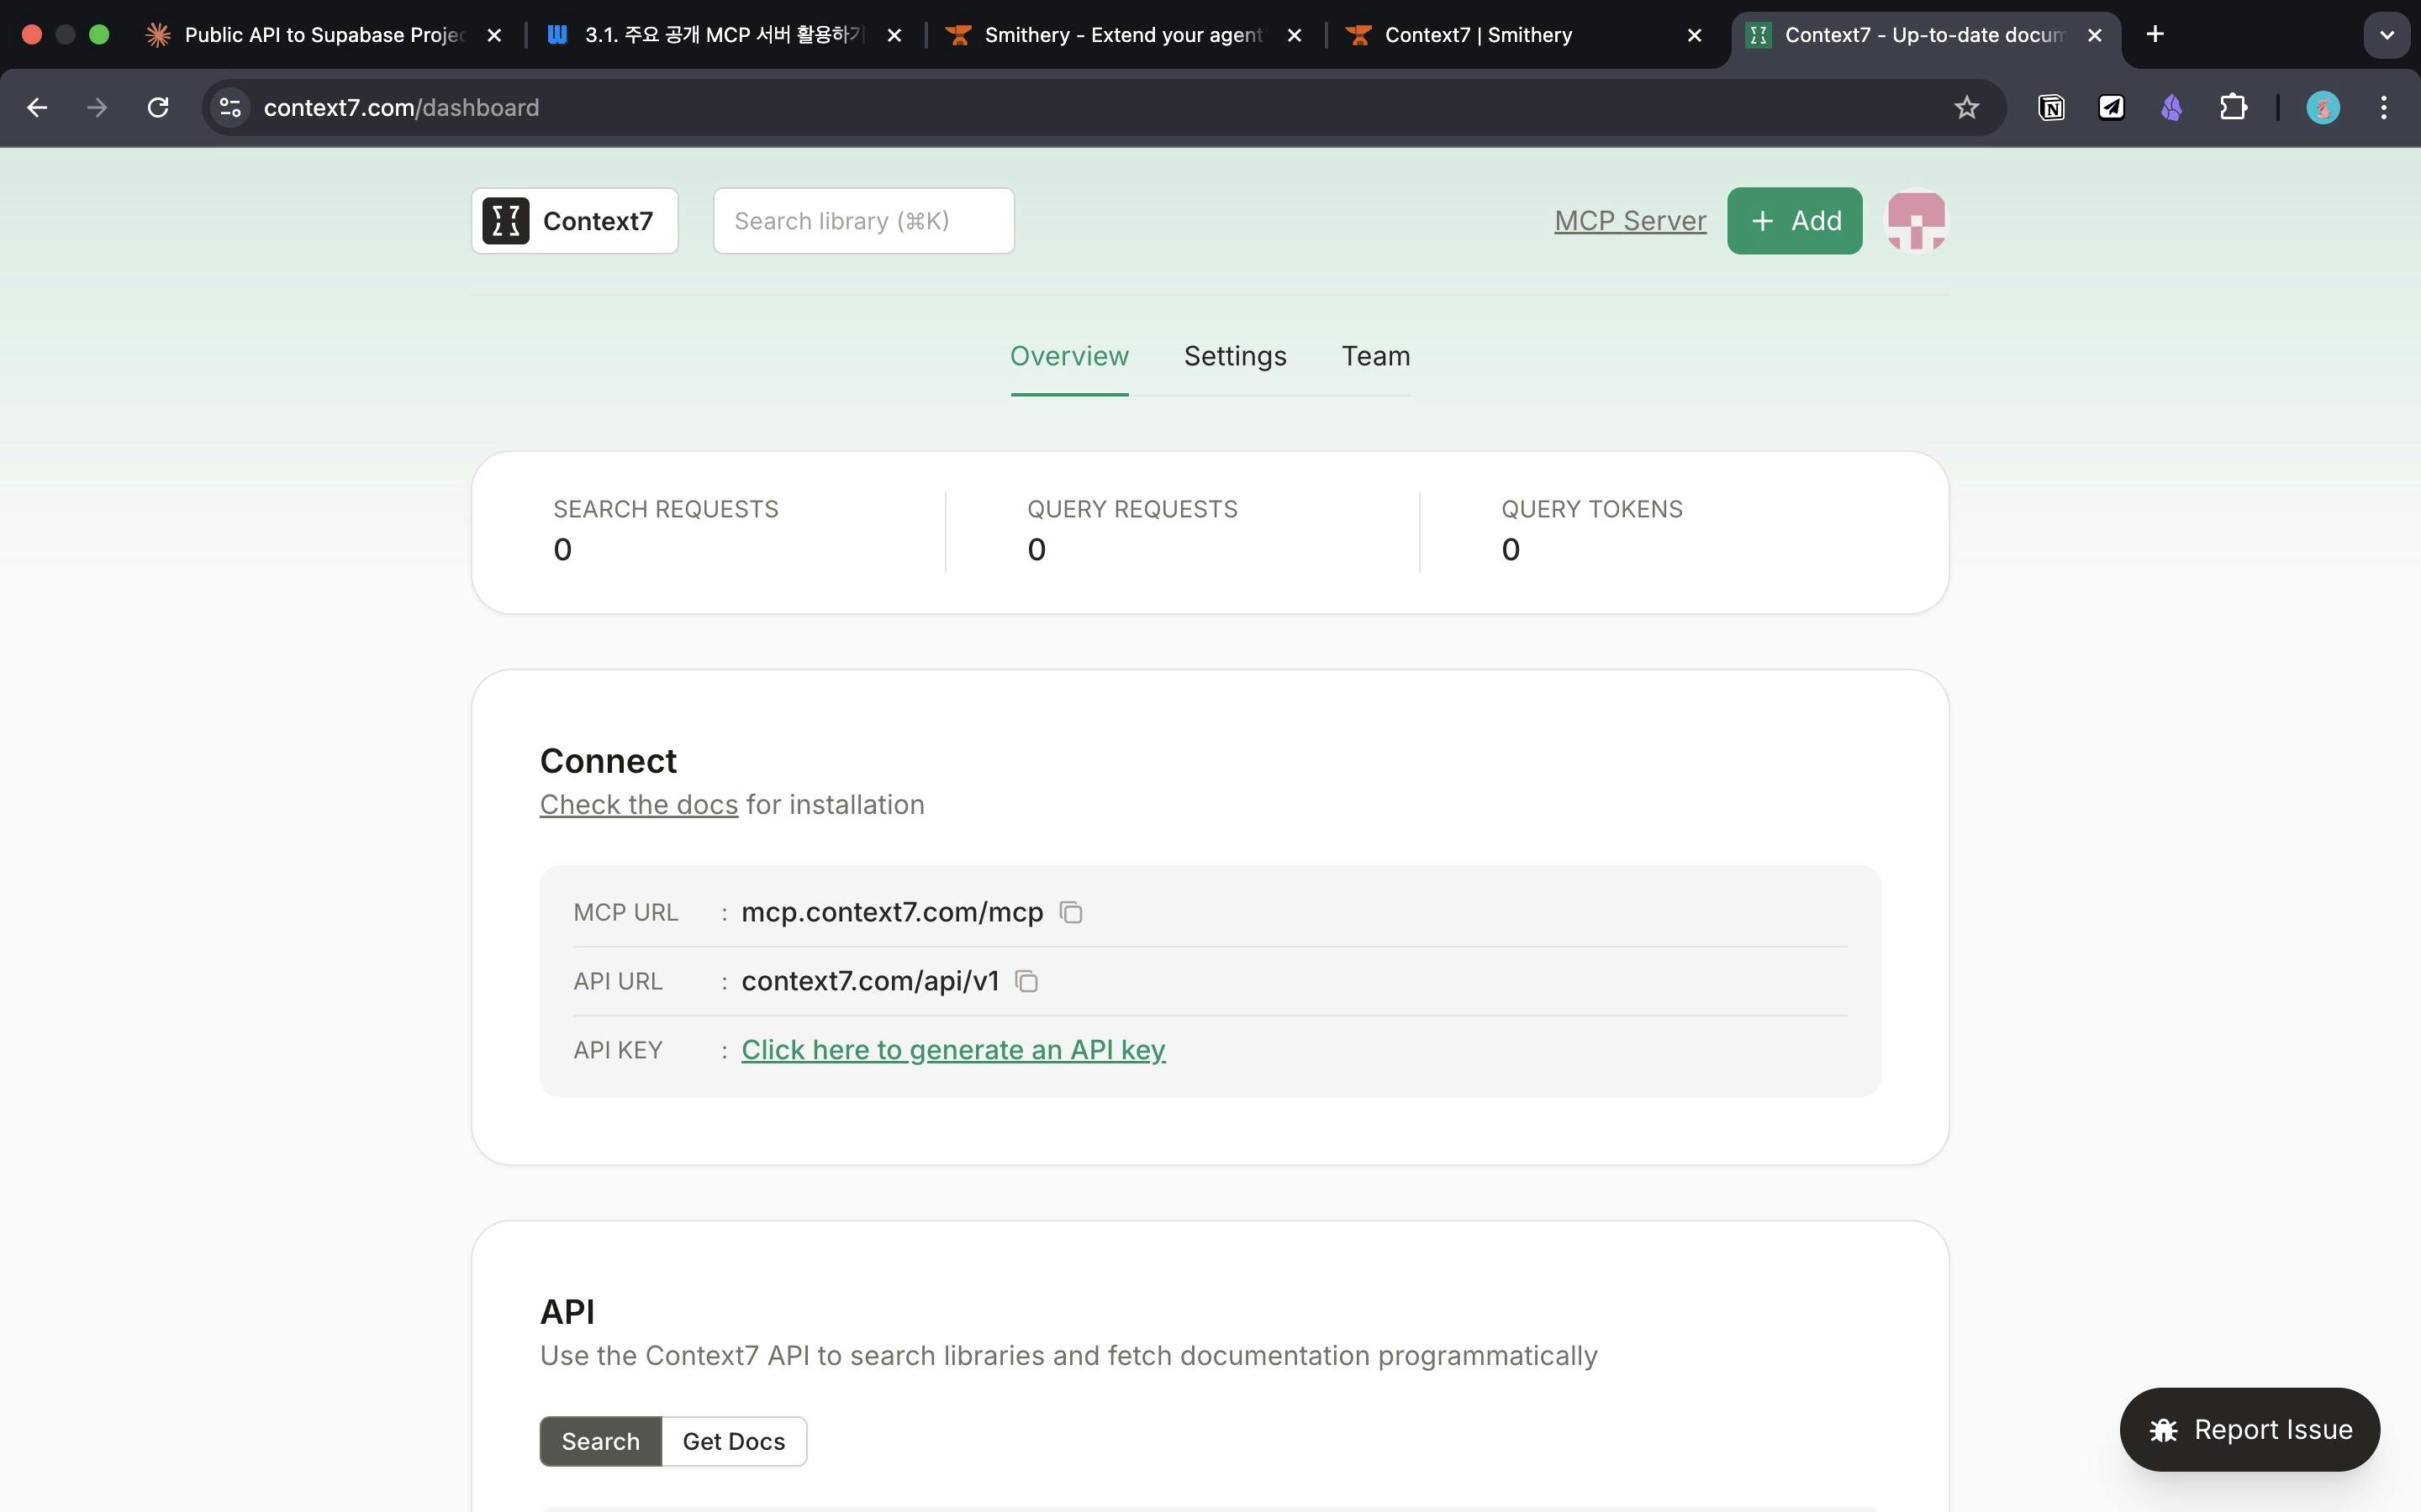Click the QUERY REQUESTS stat label
Viewport: 2421px width, 1512px height.
click(1131, 510)
